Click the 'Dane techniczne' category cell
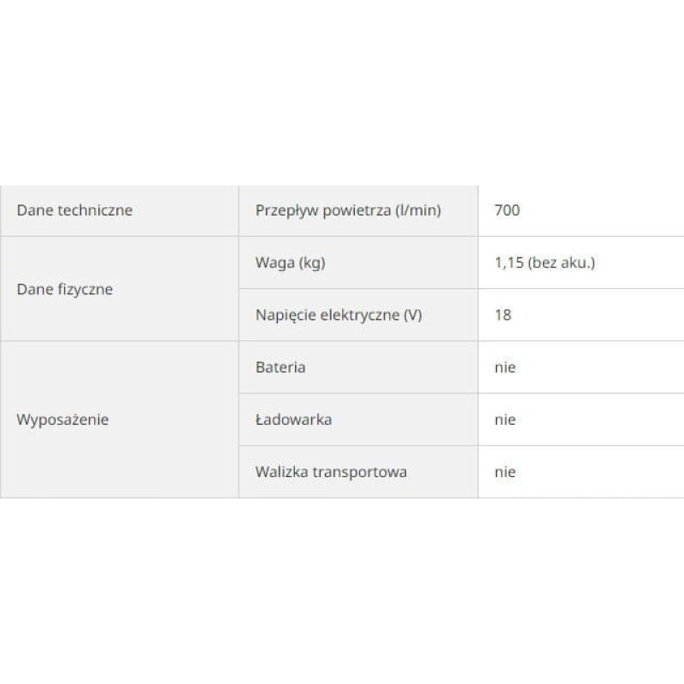Image resolution: width=684 pixels, height=684 pixels. (x=75, y=210)
